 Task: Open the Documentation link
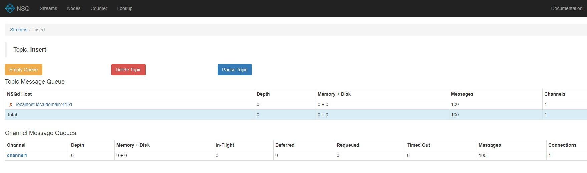click(566, 8)
